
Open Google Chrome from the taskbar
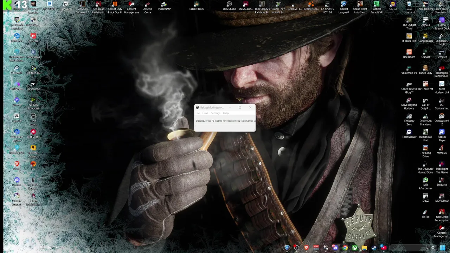point(345,248)
